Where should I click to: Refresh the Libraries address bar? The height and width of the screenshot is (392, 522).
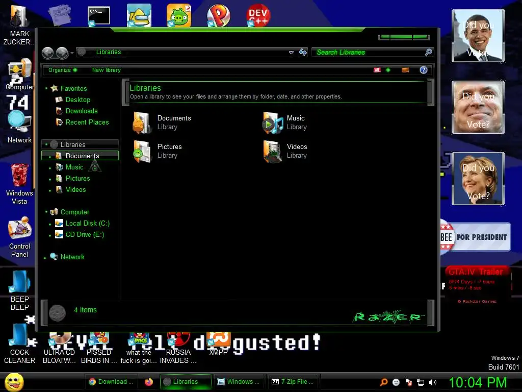(x=303, y=53)
